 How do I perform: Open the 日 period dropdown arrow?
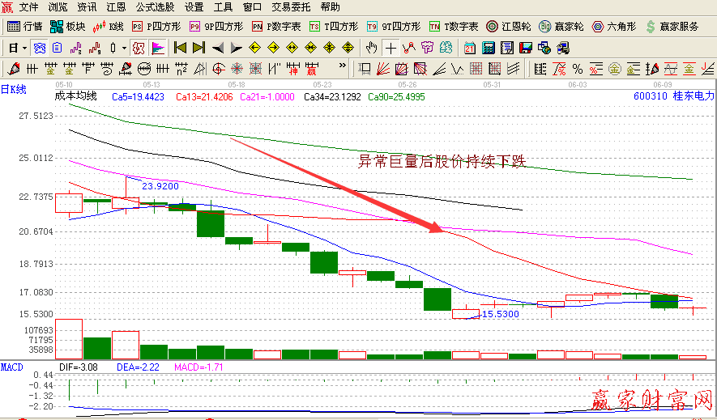tap(25, 48)
